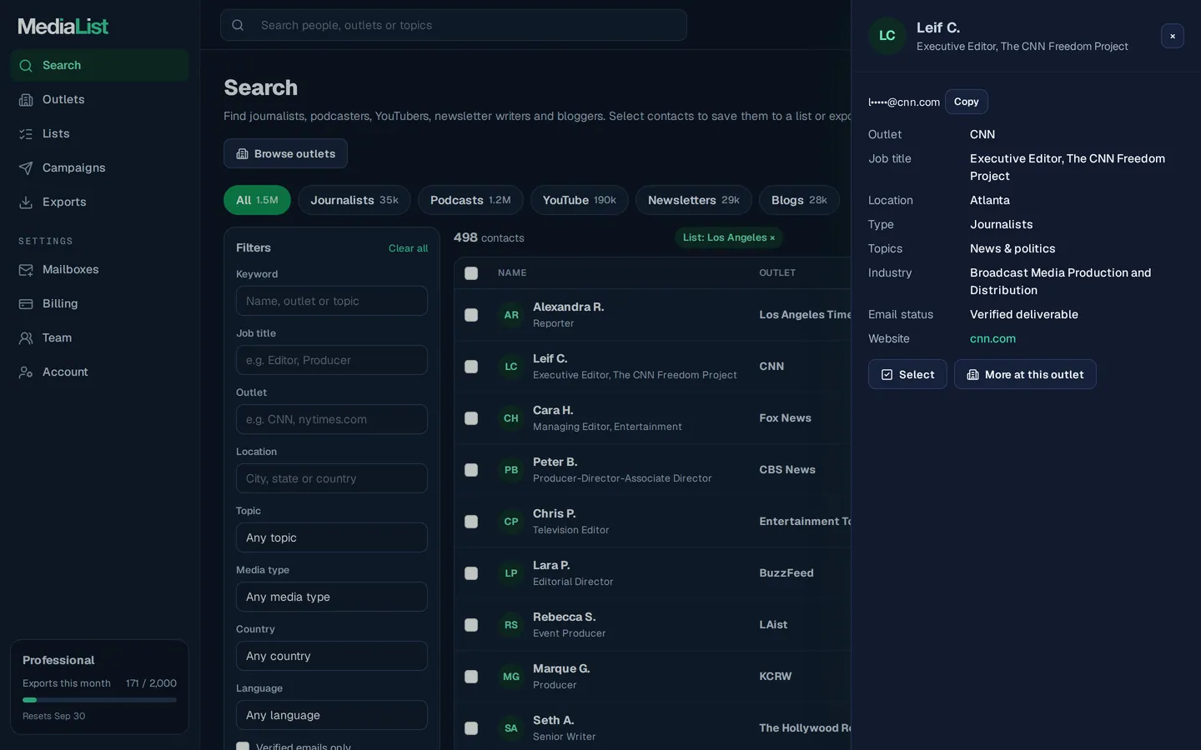
Task: Click the LC avatar in contacts table
Action: (511, 367)
